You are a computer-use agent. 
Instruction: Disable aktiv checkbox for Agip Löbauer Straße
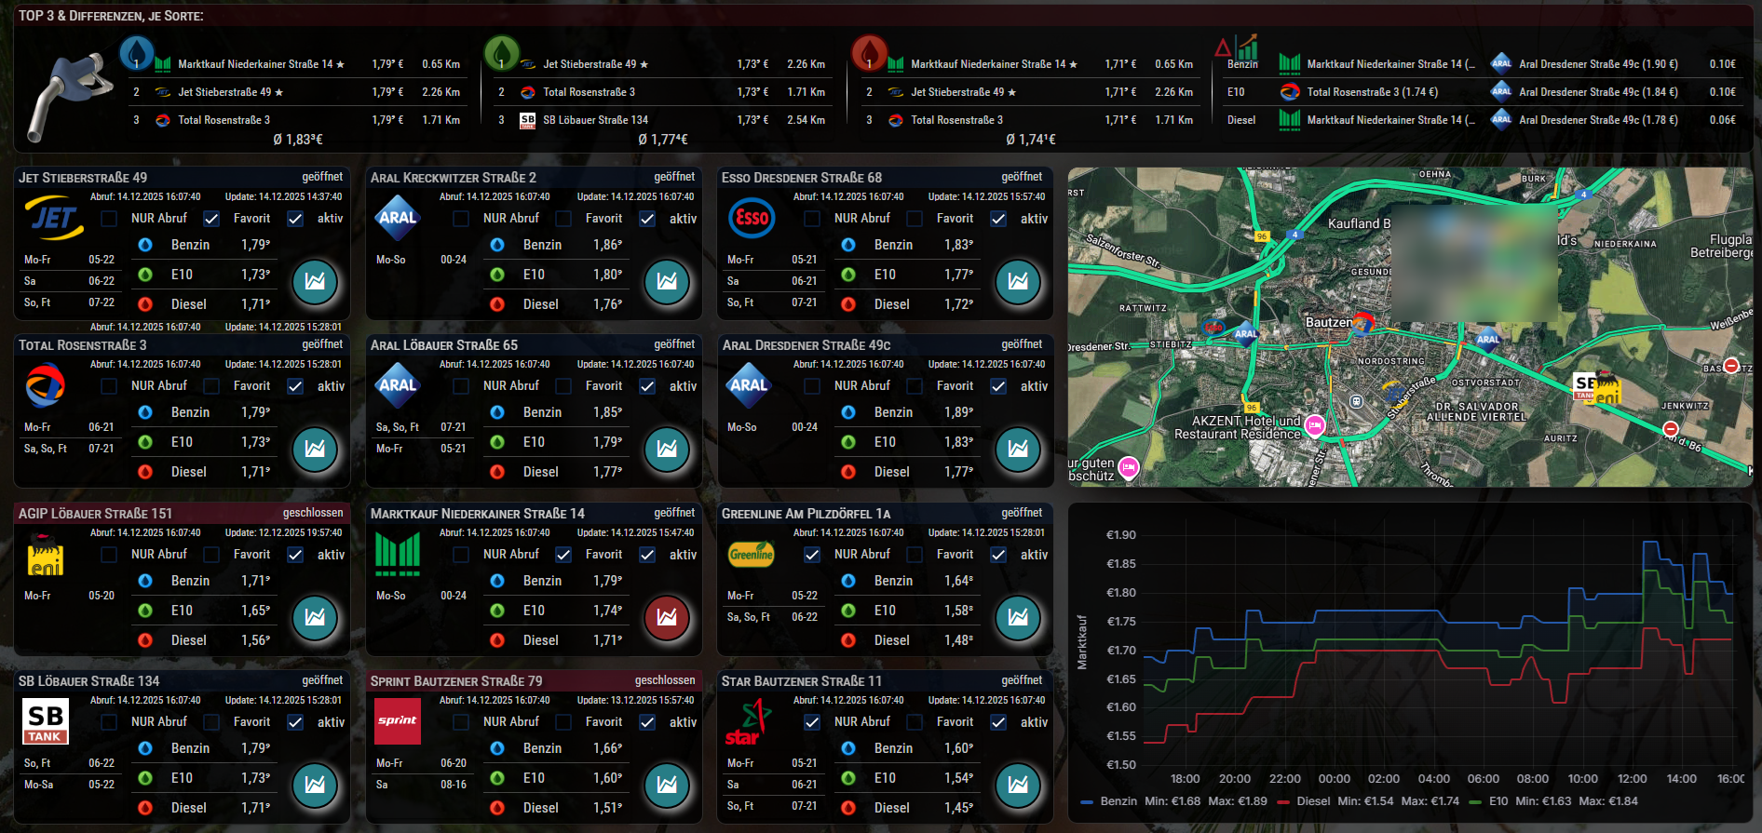tap(295, 555)
